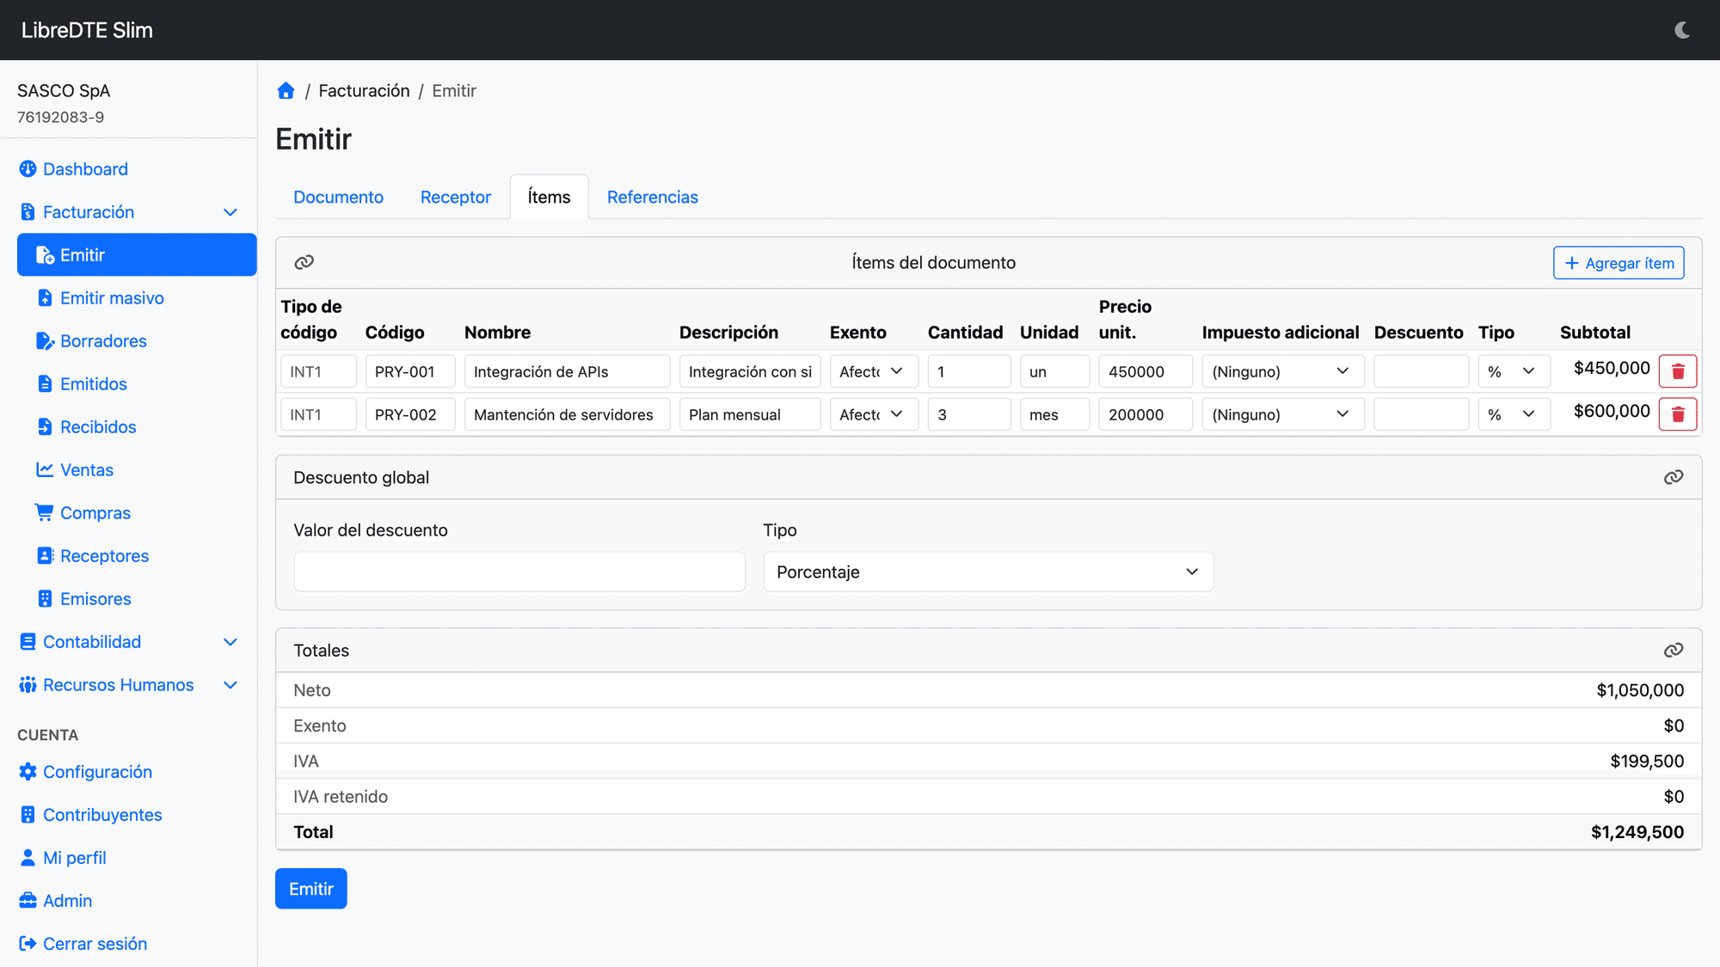
Task: Open Emisores in sidebar
Action: tap(83, 599)
